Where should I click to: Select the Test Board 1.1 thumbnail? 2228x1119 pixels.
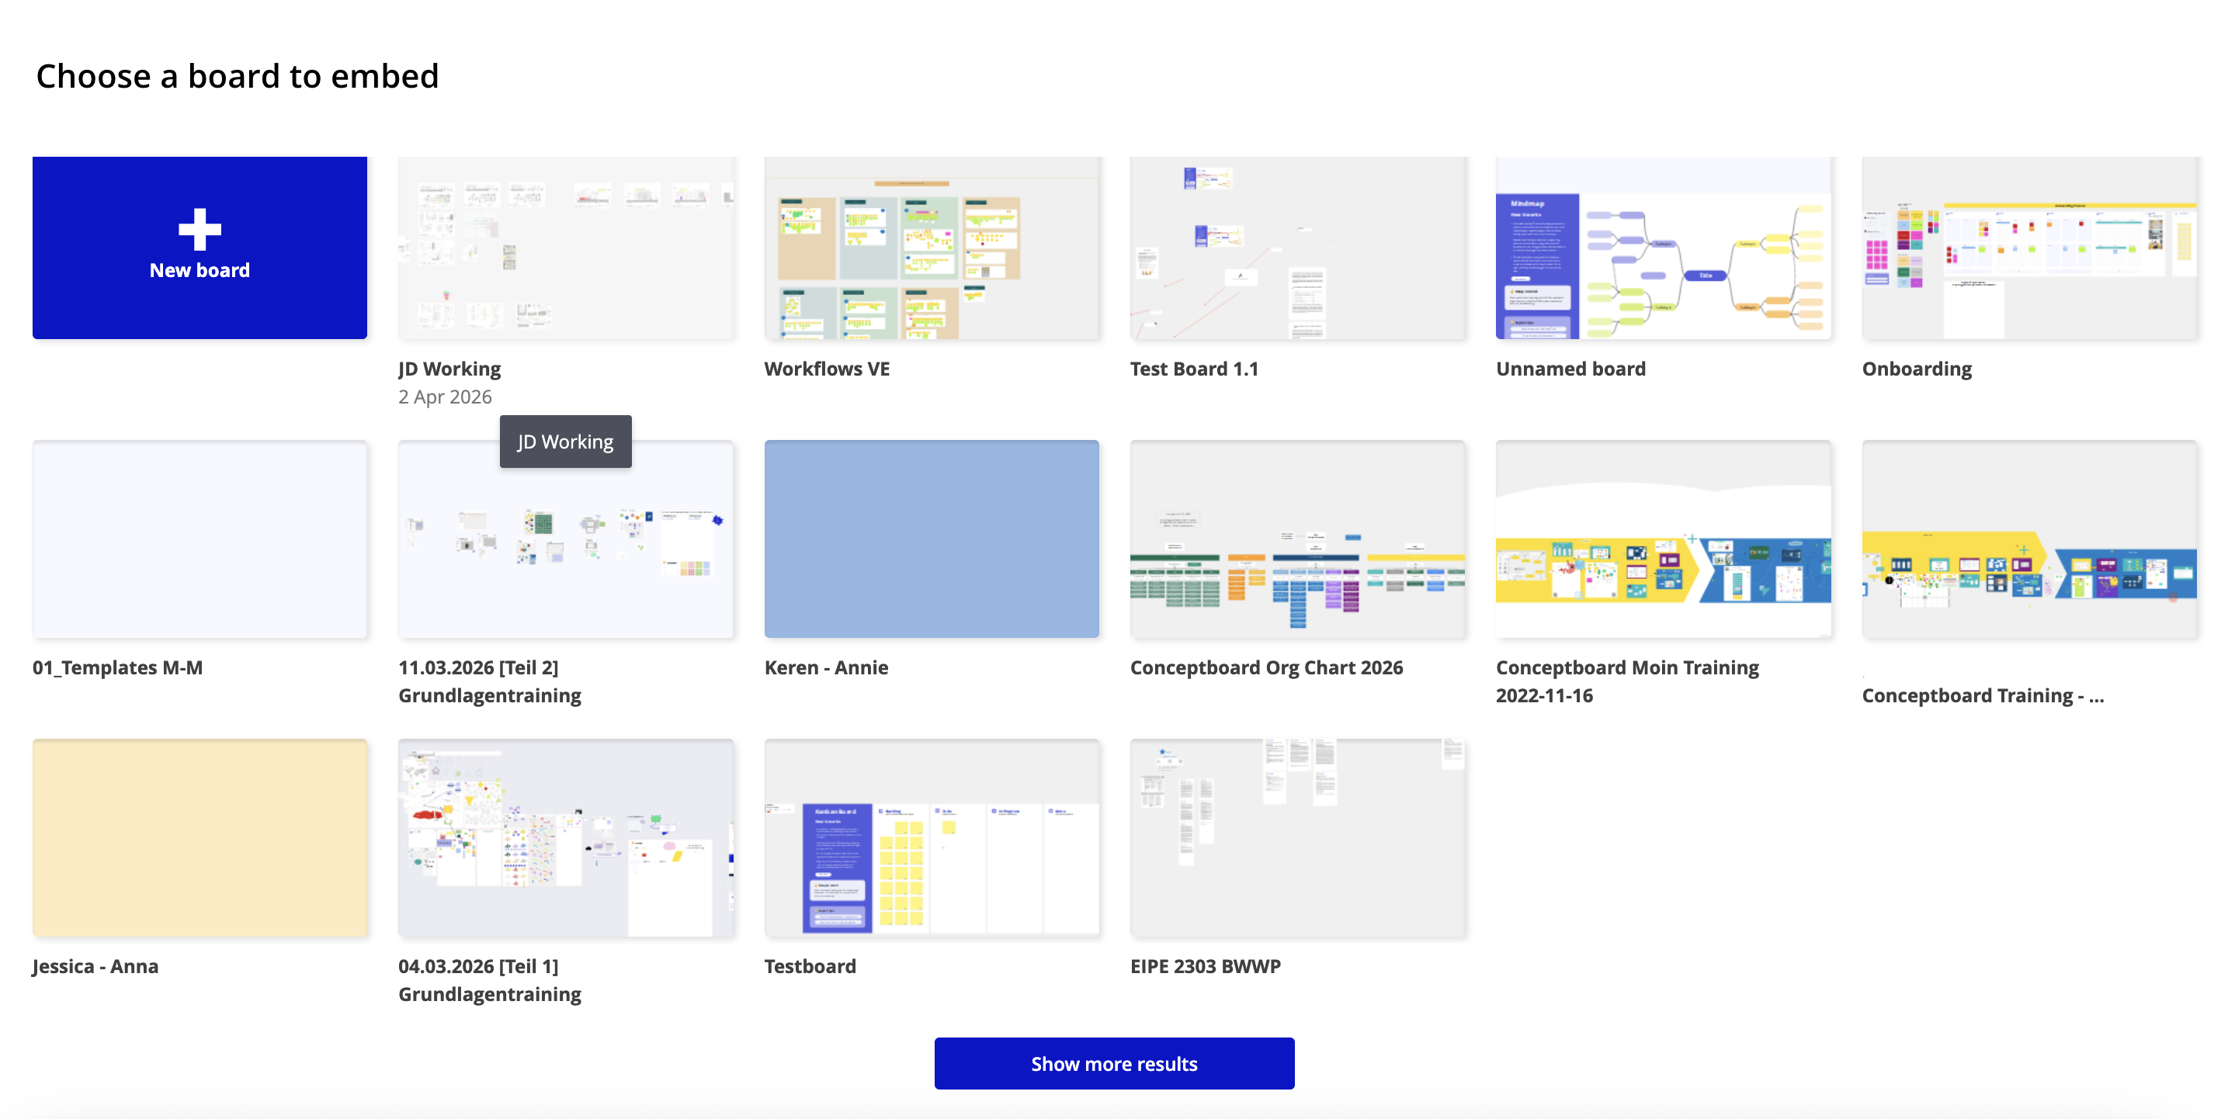pyautogui.click(x=1298, y=248)
